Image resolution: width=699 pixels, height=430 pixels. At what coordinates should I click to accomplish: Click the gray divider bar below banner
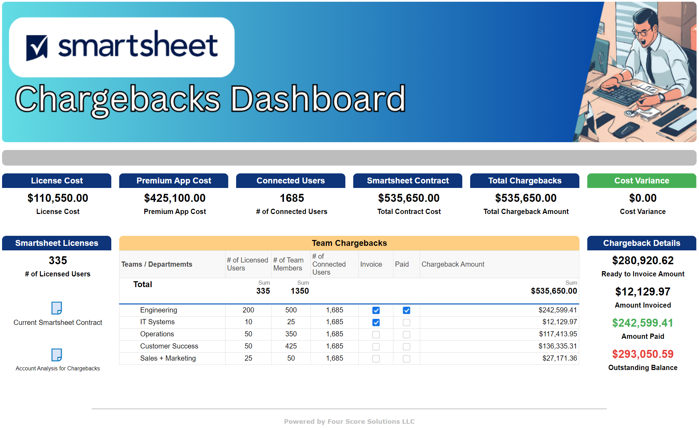coord(349,158)
